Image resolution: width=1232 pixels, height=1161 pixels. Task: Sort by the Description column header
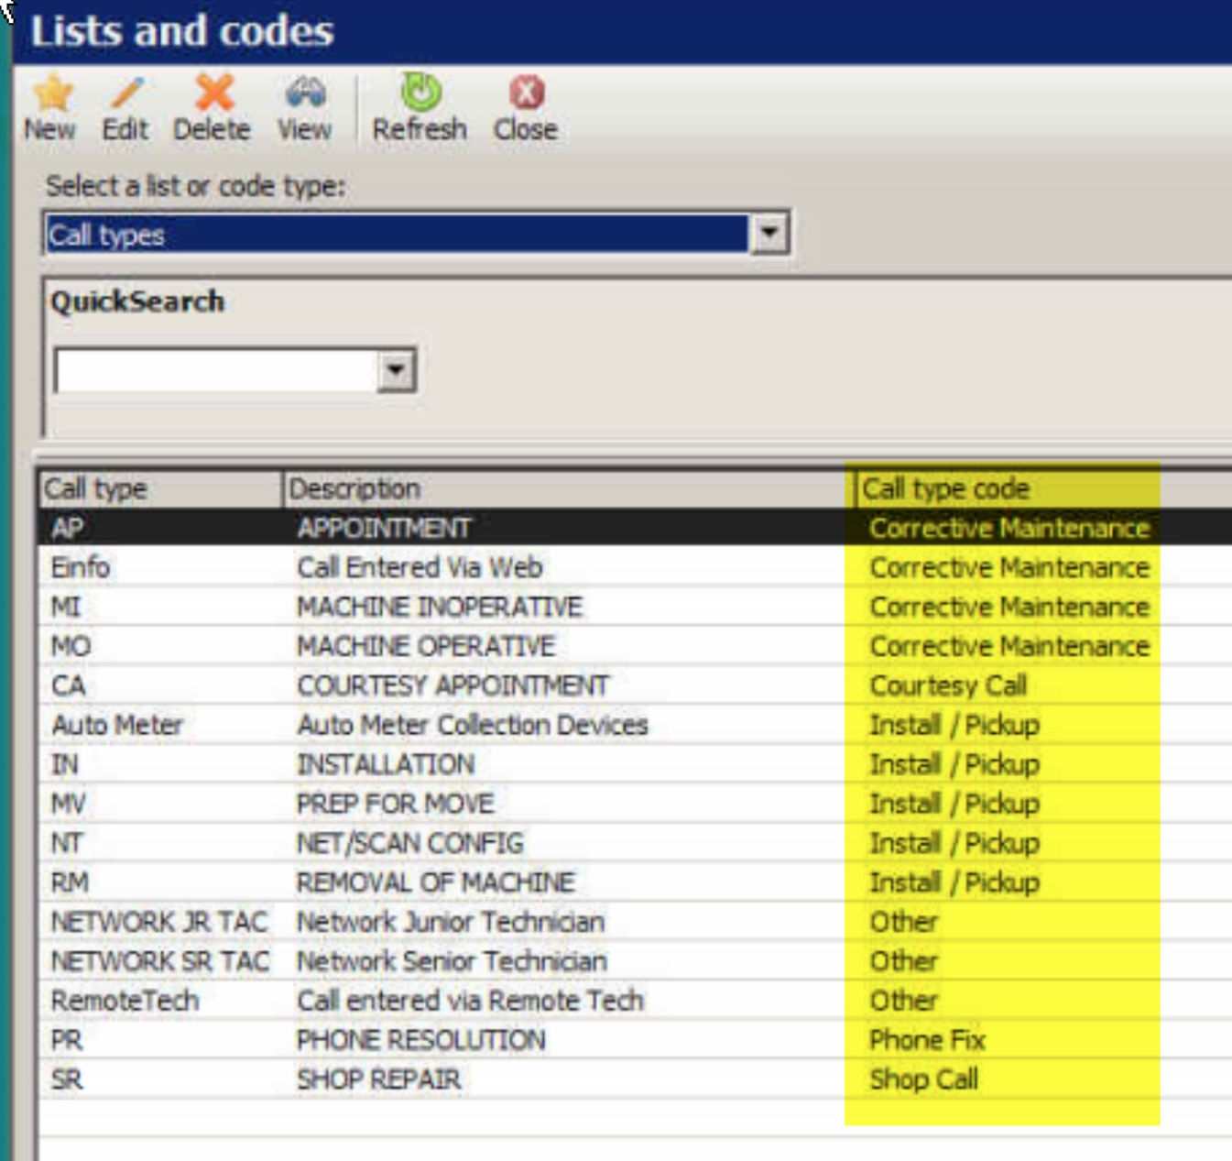coord(568,489)
